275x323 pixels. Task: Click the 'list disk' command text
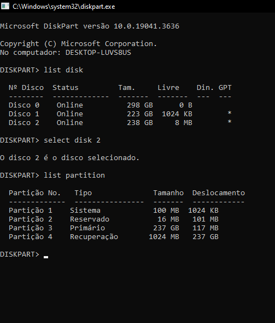click(x=63, y=70)
